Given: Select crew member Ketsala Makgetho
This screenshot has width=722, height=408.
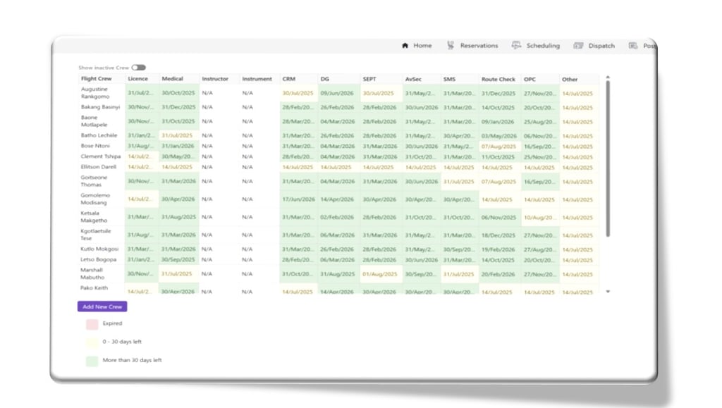Looking at the screenshot, I should (x=94, y=216).
